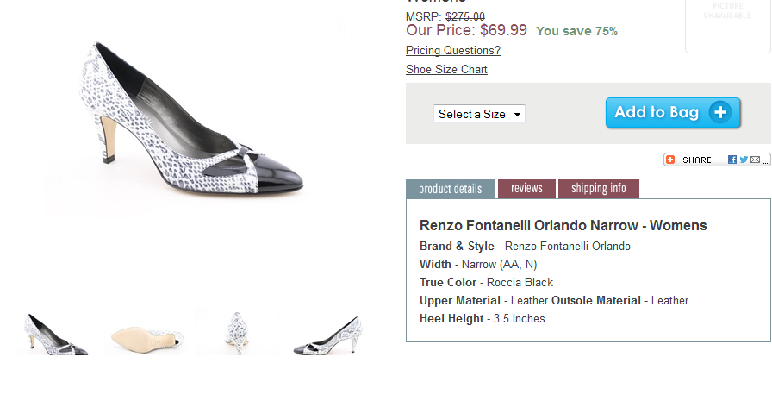Open the Select a Size dropdown
Viewport: 772px width, 407px height.
pos(479,114)
